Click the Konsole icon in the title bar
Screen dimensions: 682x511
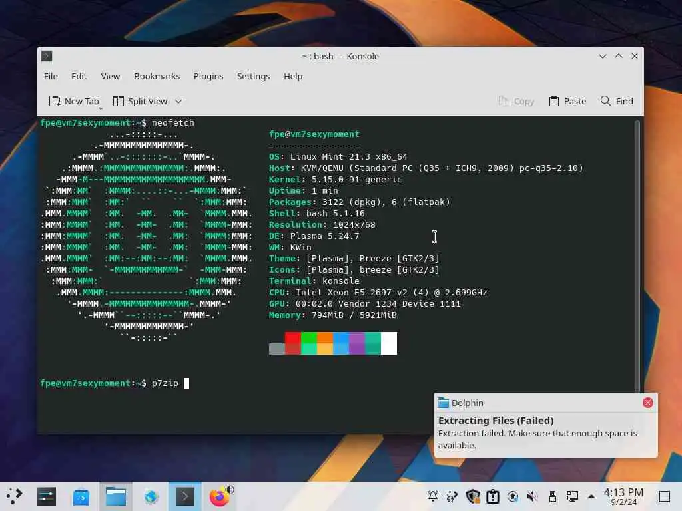tap(47, 56)
